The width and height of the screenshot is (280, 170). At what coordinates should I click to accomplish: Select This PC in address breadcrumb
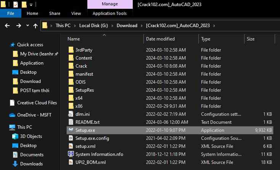(63, 26)
